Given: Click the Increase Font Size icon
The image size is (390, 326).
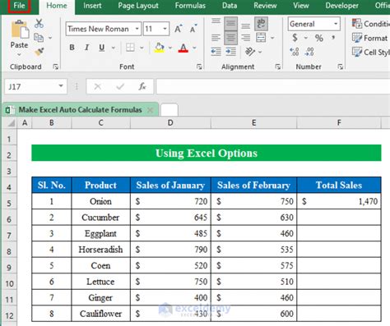Looking at the screenshot, I should 179,29.
